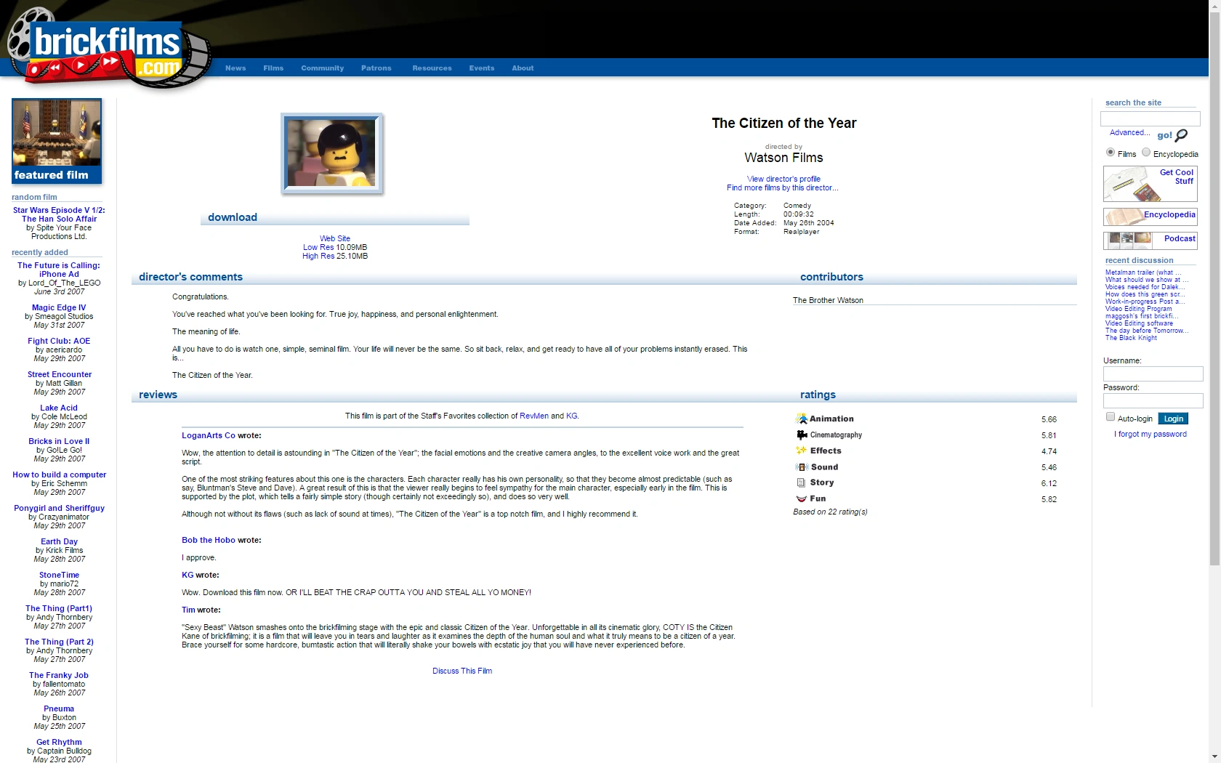The height and width of the screenshot is (763, 1221).
Task: Open the Advanced search link
Action: pyautogui.click(x=1129, y=132)
